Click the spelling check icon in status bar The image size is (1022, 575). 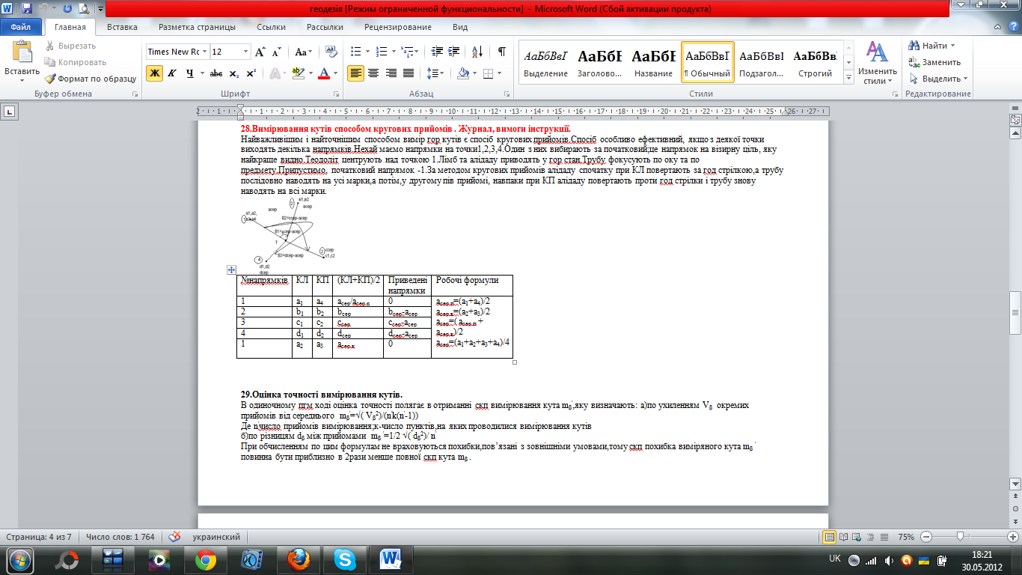click(175, 537)
